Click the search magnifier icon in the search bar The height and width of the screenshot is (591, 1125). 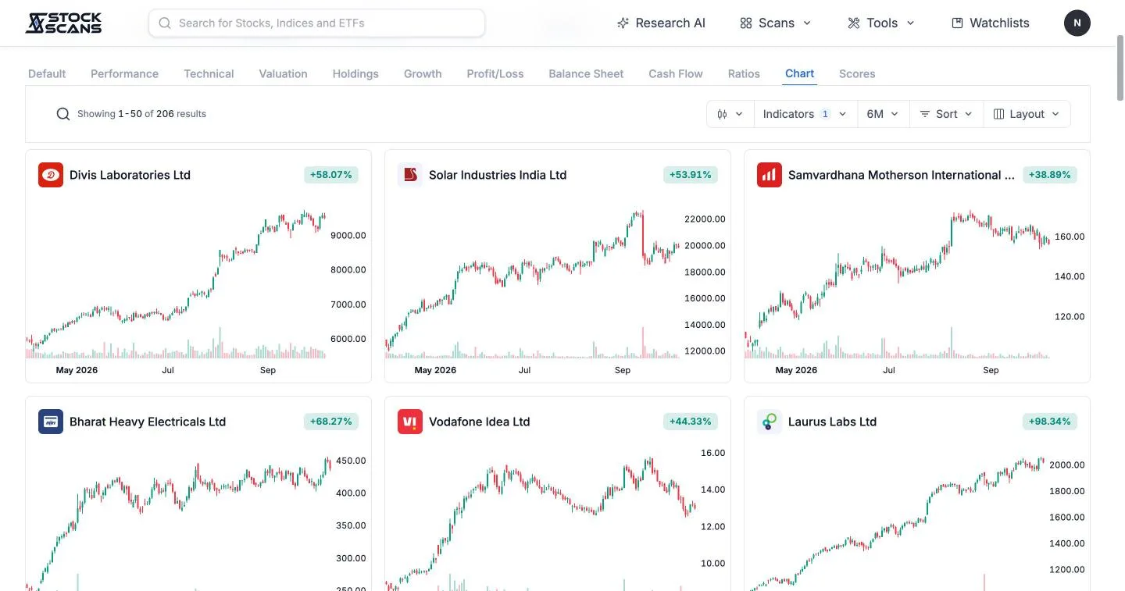tap(165, 23)
